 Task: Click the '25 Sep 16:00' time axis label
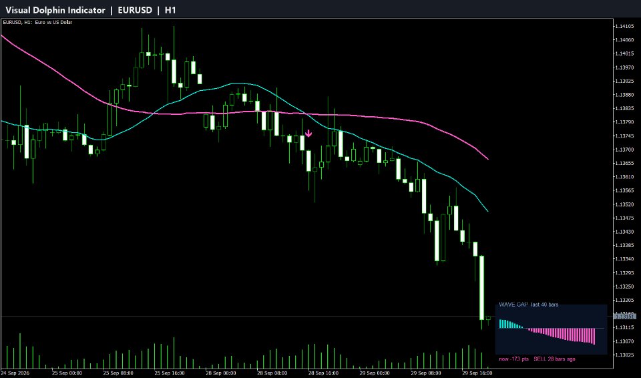(170, 373)
